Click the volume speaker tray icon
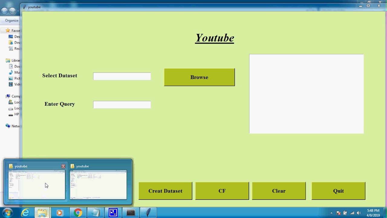387x218 pixels. [359, 213]
